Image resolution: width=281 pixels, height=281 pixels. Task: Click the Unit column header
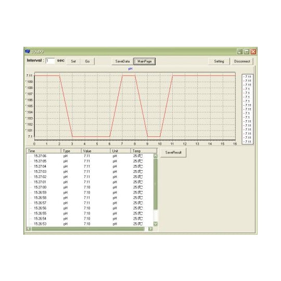tap(120, 151)
